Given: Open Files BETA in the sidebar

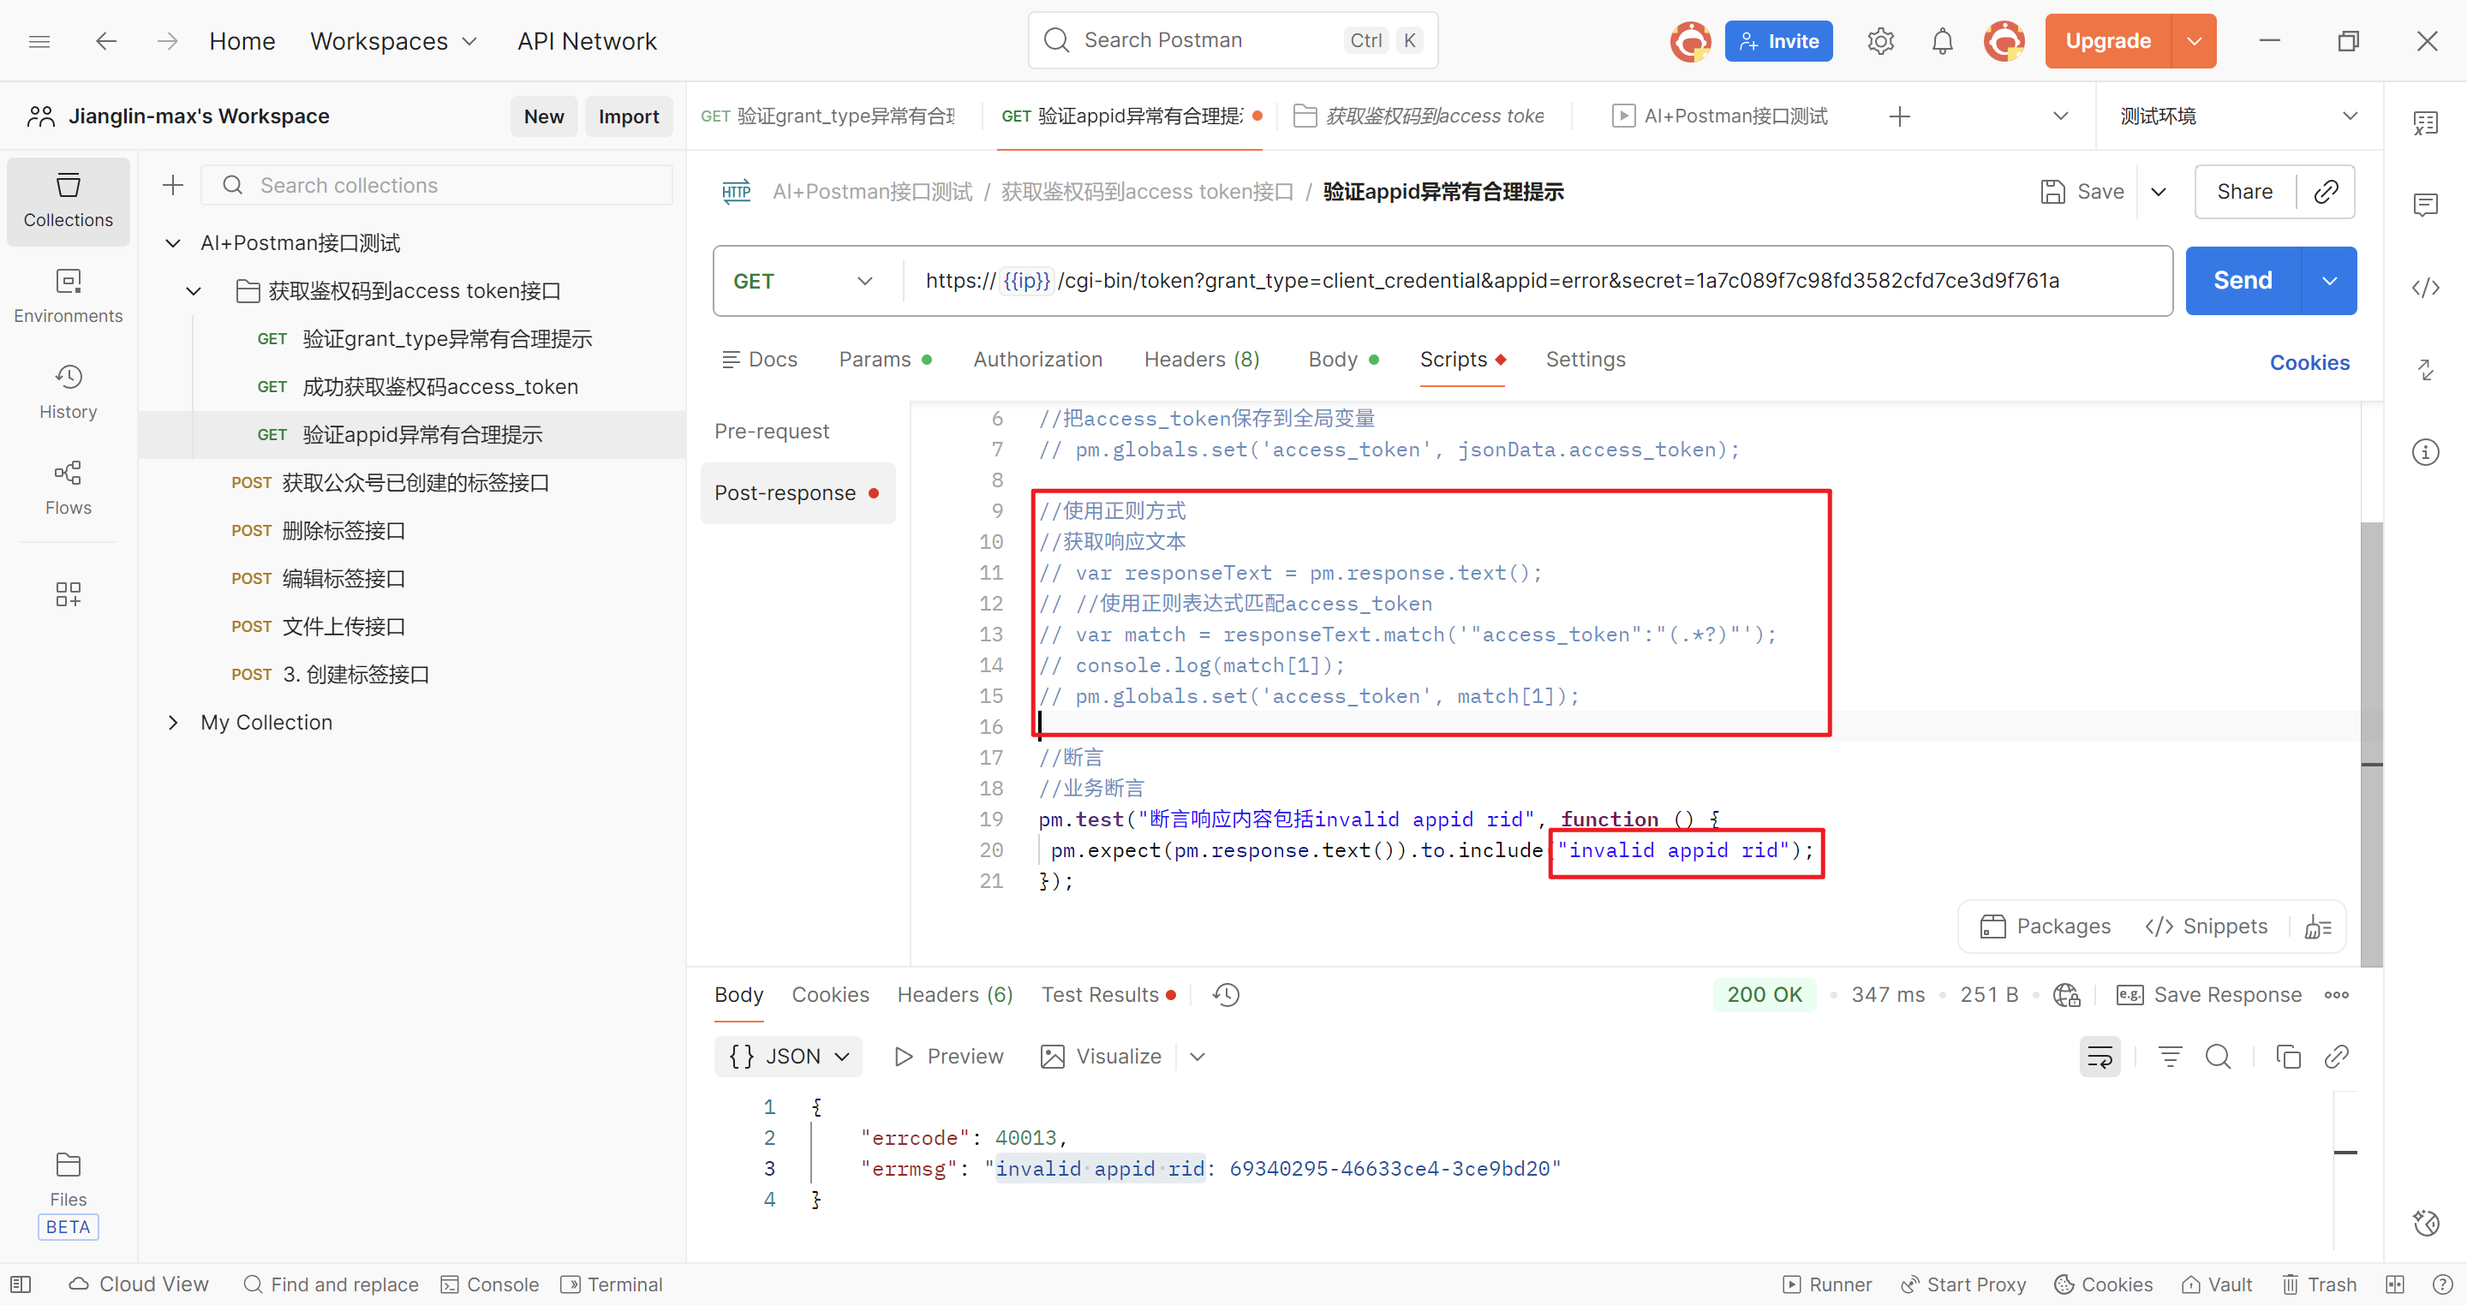Looking at the screenshot, I should (68, 1193).
